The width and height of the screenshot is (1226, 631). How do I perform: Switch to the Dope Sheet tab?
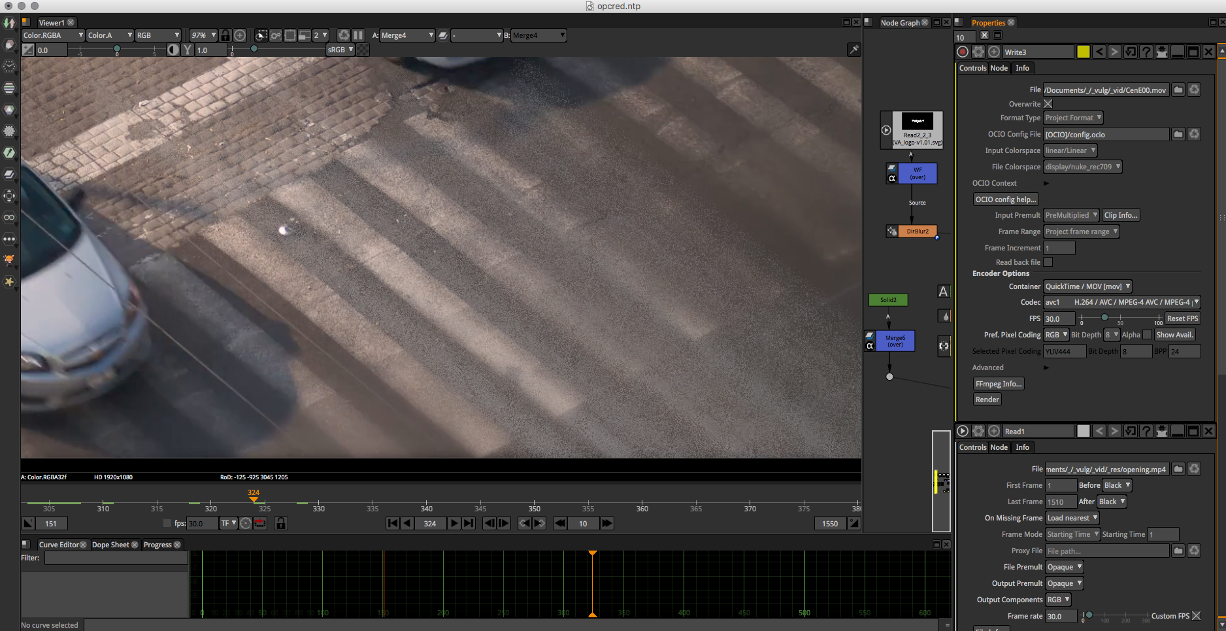click(x=110, y=545)
